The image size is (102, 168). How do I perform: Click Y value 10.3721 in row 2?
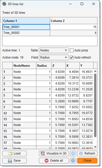click(x=86, y=78)
